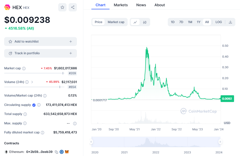Download chart data icon
Viewport: 240px width, 156px height.
230,22
